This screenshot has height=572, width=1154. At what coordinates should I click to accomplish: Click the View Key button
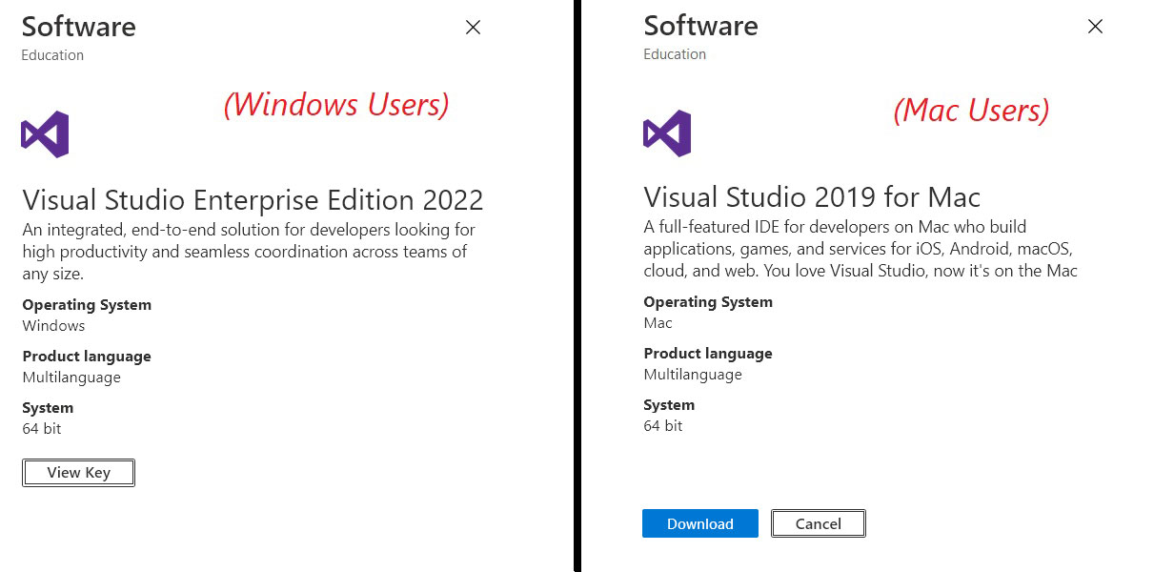tap(78, 472)
